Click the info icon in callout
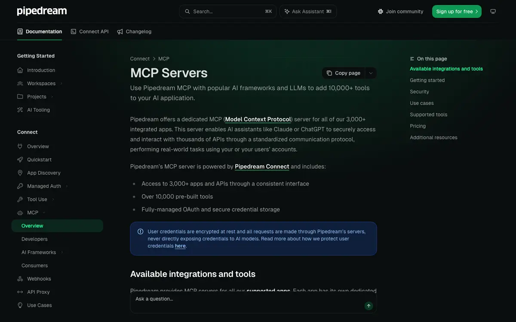 [141, 231]
